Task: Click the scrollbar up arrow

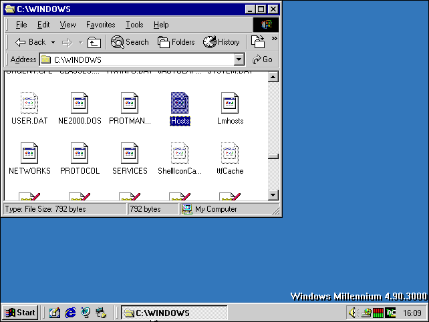Action: coord(273,77)
